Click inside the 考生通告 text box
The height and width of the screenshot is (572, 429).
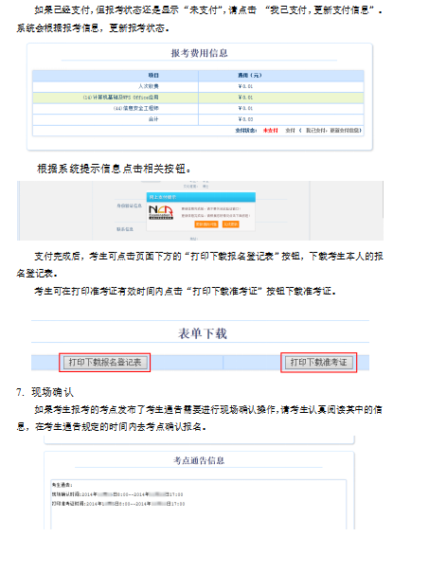coord(199,505)
